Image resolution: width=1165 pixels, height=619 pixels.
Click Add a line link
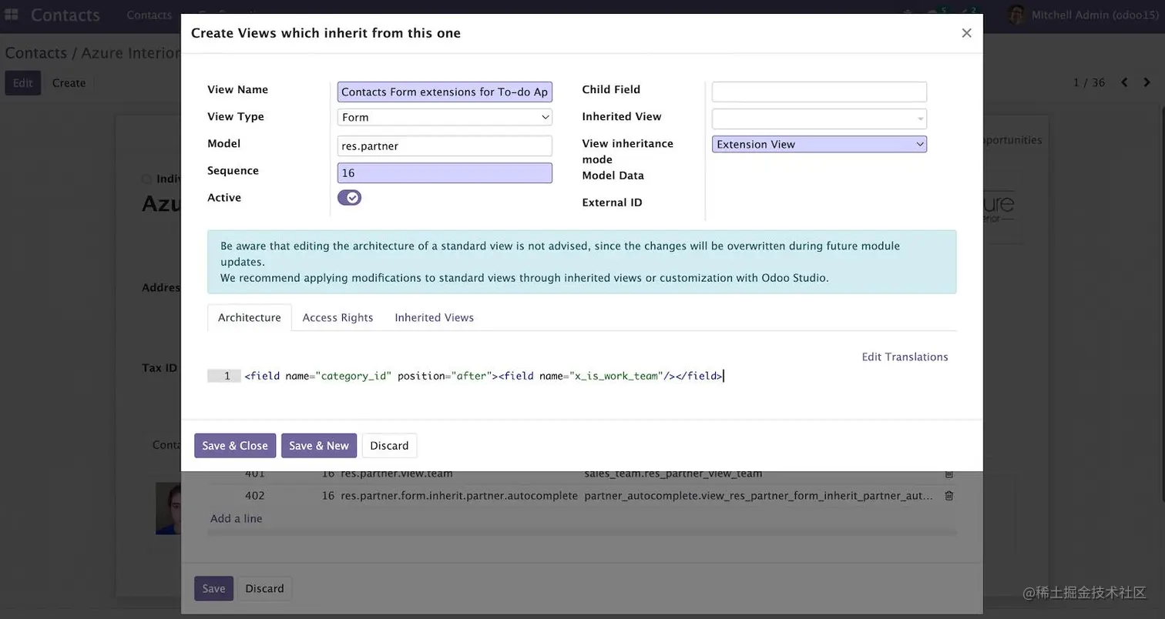click(x=237, y=518)
